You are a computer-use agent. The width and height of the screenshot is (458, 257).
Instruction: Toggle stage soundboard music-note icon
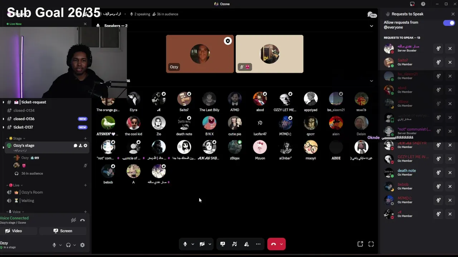[x=234, y=244]
